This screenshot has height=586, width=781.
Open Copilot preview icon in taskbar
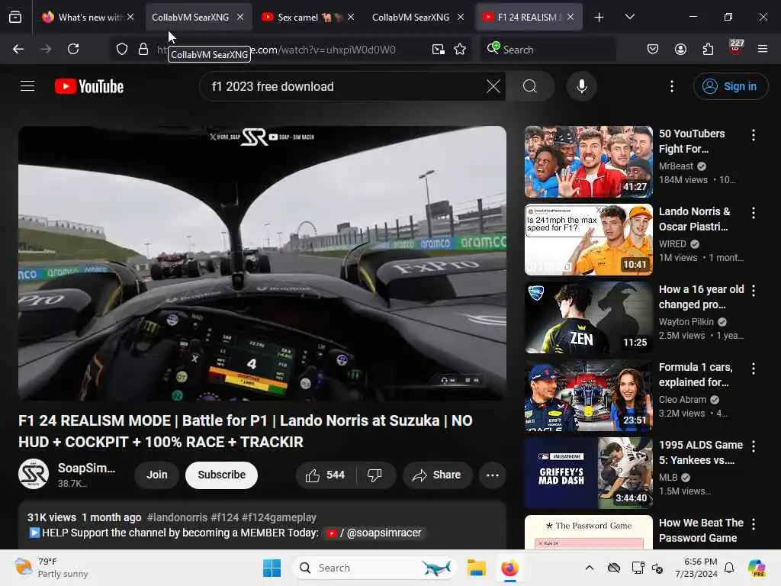(x=757, y=568)
